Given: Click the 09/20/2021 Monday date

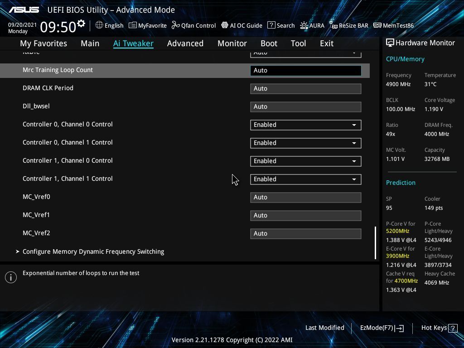Looking at the screenshot, I should point(22,28).
